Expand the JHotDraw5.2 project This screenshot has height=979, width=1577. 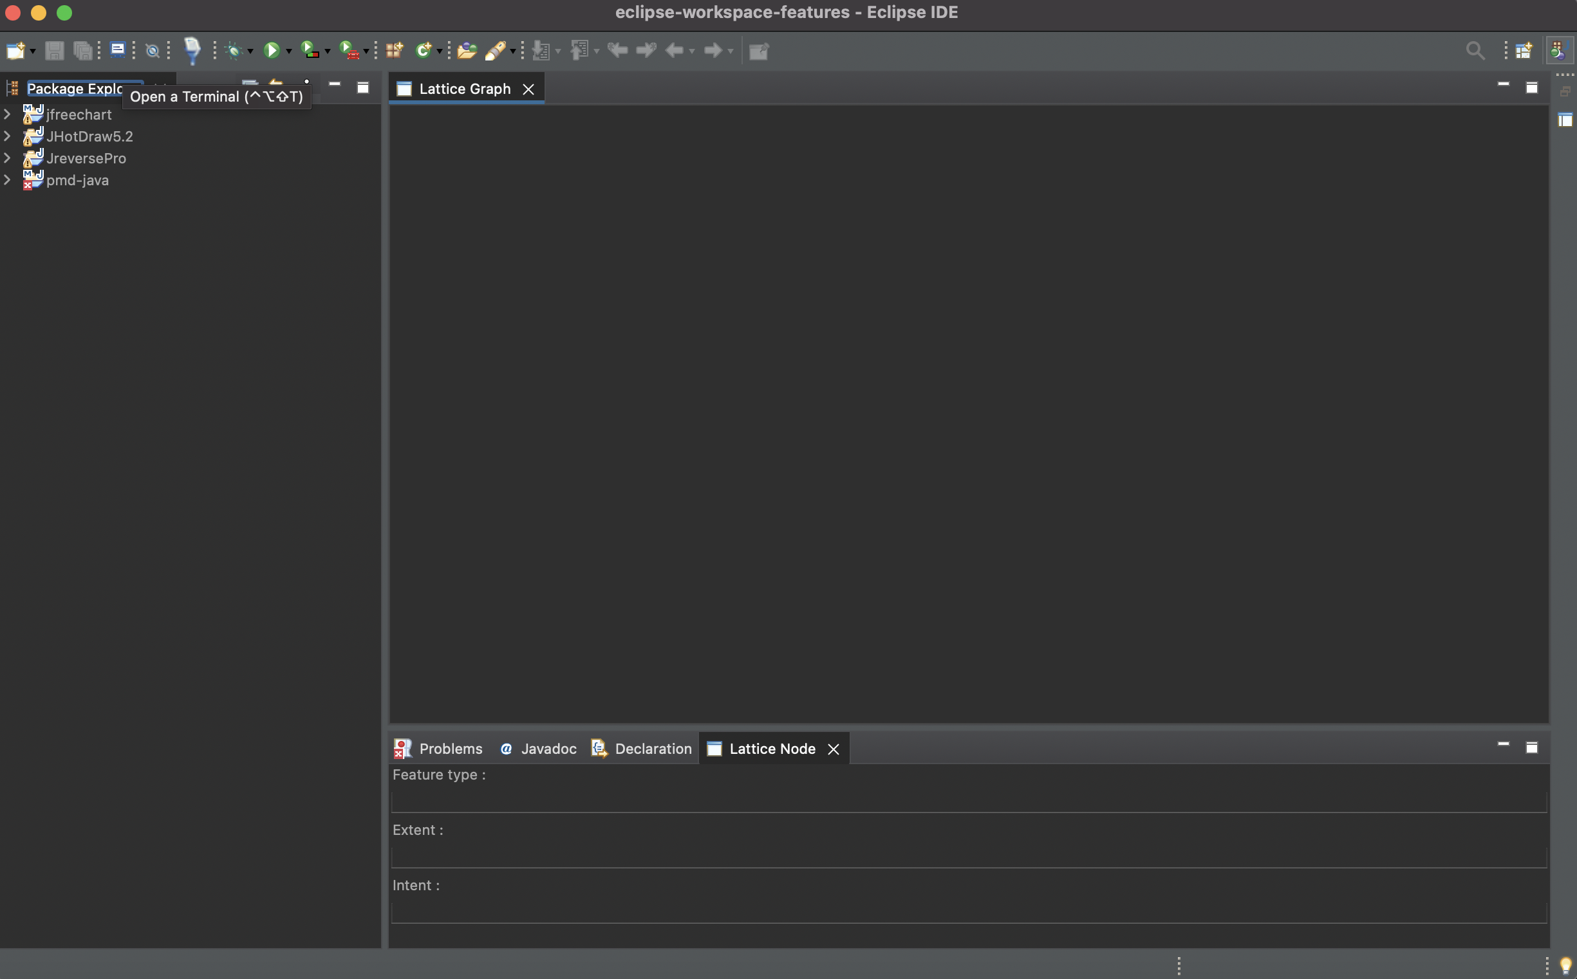pyautogui.click(x=7, y=136)
